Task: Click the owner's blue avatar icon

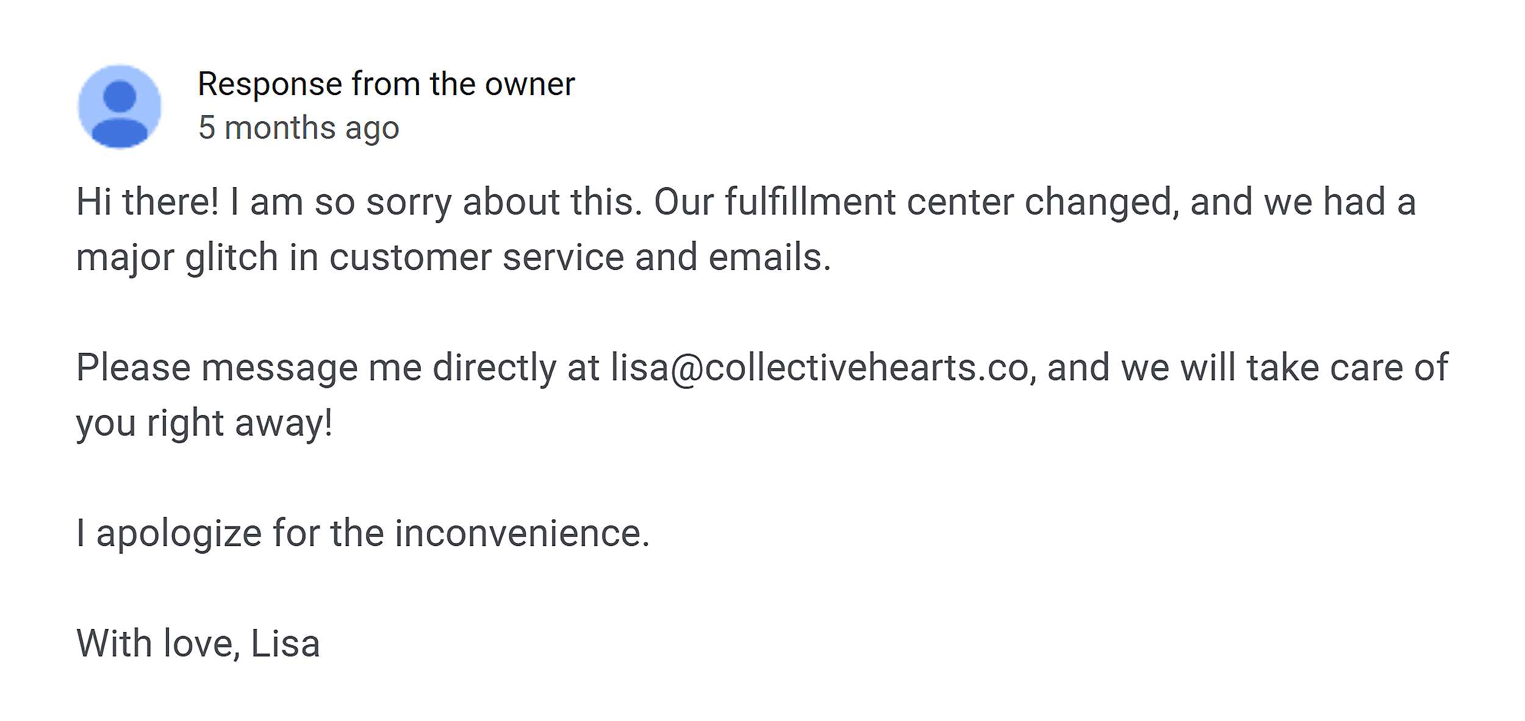Action: [120, 107]
